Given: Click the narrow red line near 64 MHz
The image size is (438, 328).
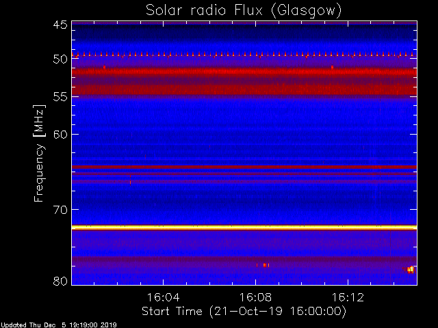Looking at the screenshot, I should [x=244, y=167].
